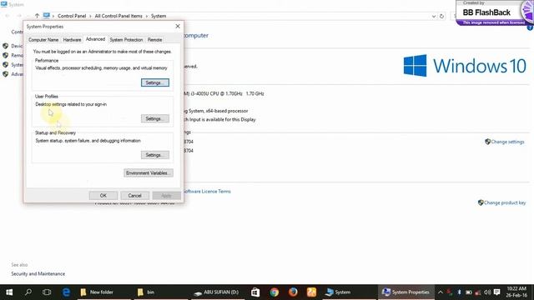
Task: Open User Profiles Settings button
Action: coord(155,118)
